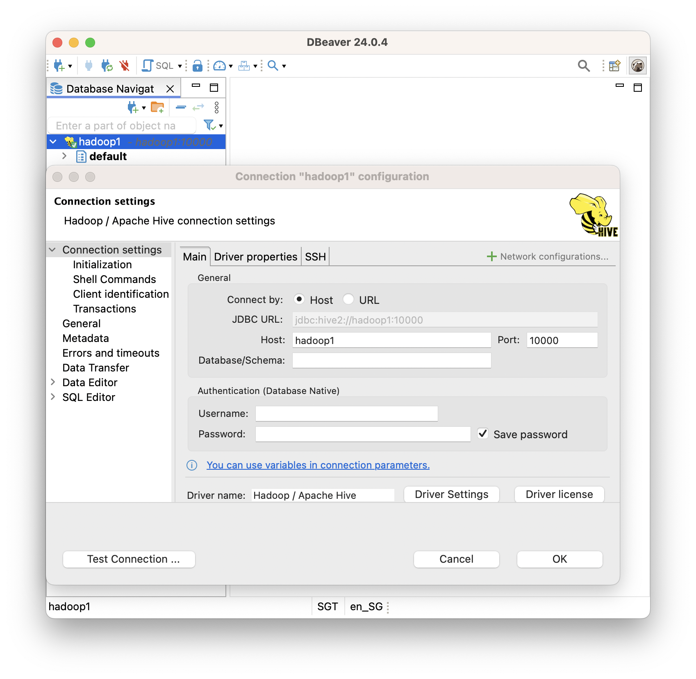The width and height of the screenshot is (696, 679).
Task: Open the Transactions settings page
Action: 105,309
